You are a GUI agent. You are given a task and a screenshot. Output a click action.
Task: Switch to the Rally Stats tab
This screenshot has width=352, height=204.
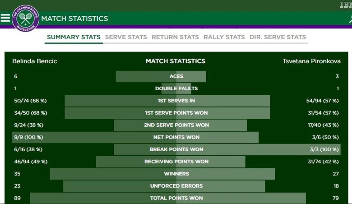click(224, 37)
